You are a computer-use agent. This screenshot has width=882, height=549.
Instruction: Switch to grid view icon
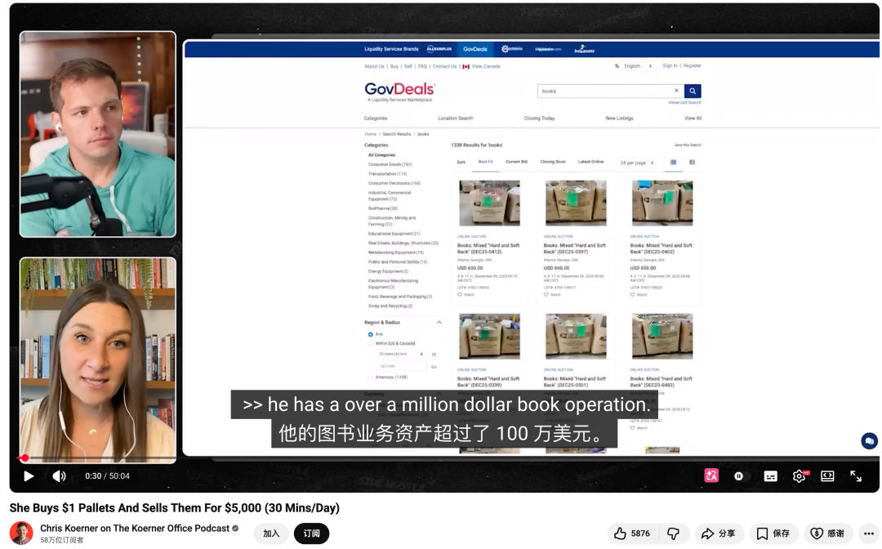point(673,162)
